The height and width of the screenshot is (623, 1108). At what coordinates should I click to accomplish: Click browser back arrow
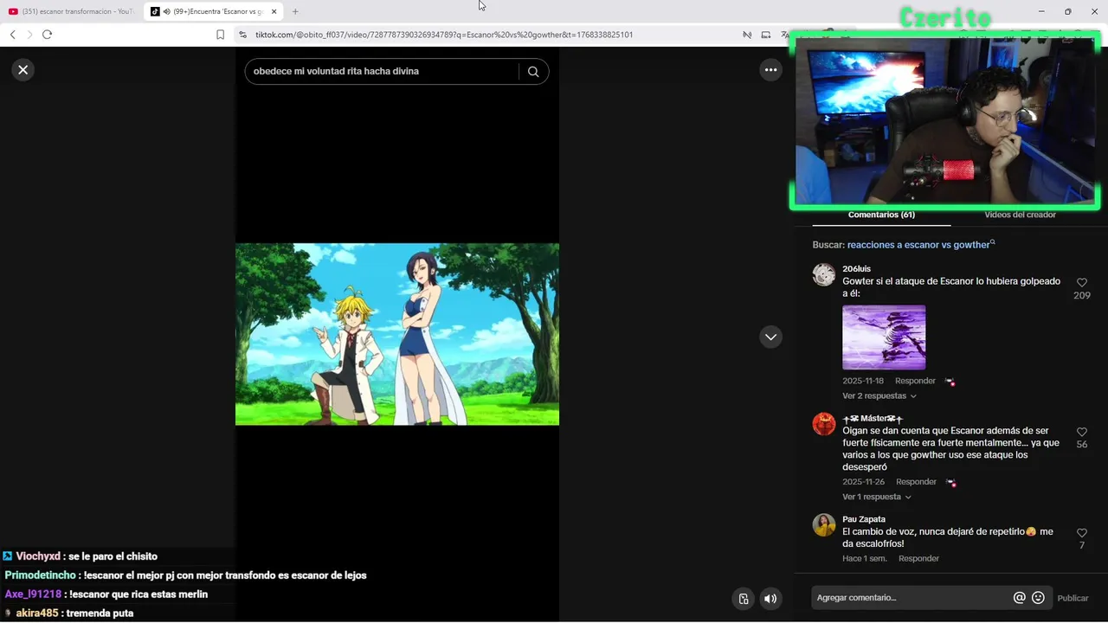12,35
